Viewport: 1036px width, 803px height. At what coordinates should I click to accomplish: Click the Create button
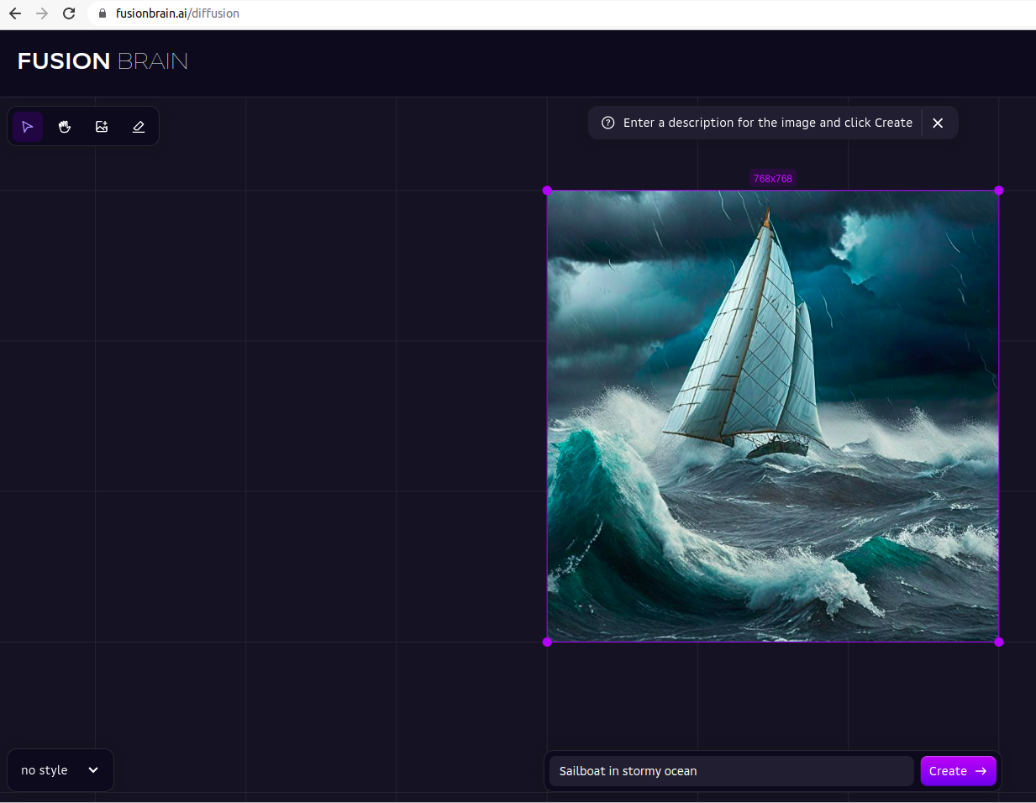coord(958,771)
